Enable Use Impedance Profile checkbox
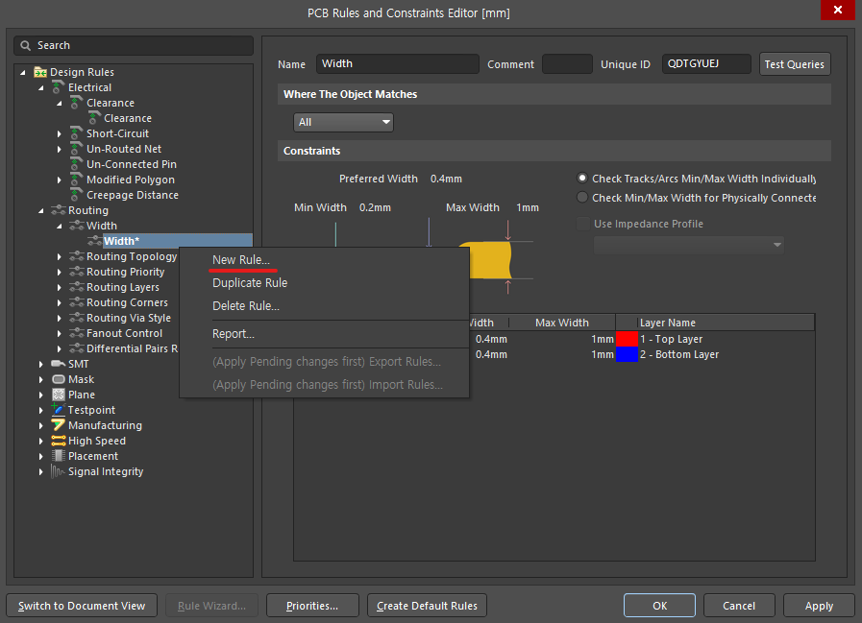The width and height of the screenshot is (862, 623). 582,224
